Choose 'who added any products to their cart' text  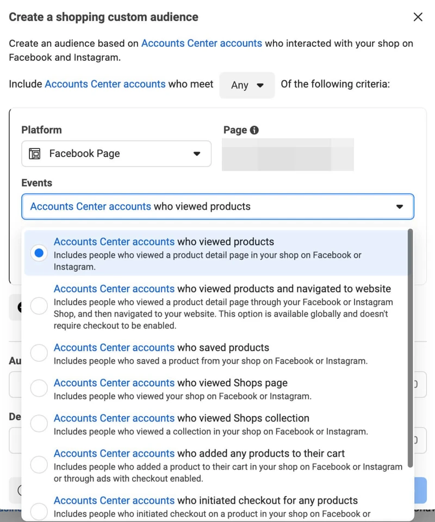coord(261,454)
